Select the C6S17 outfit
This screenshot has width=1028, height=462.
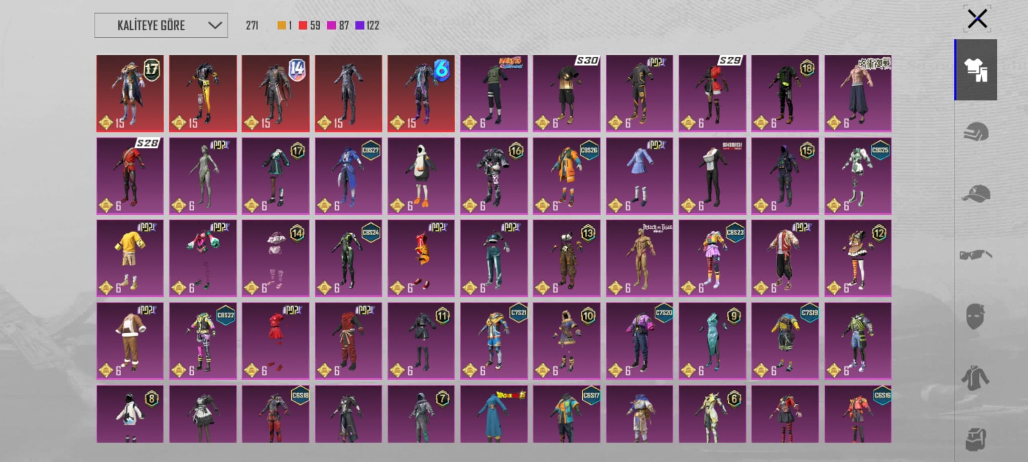(x=567, y=414)
